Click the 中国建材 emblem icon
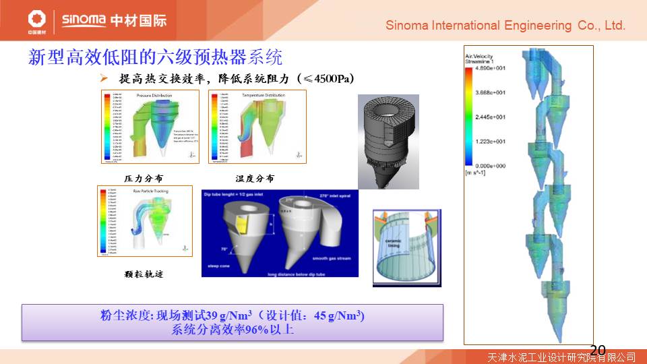This screenshot has height=364, width=647. tap(36, 20)
